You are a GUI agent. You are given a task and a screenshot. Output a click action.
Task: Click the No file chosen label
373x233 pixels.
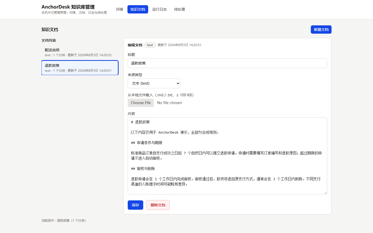(x=169, y=103)
